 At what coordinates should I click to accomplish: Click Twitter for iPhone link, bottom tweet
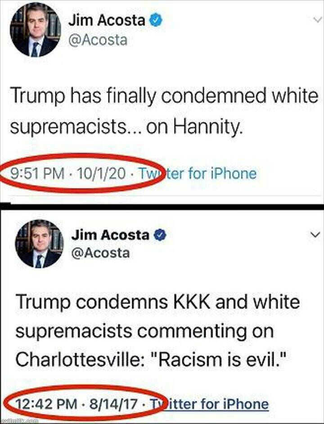click(209, 404)
